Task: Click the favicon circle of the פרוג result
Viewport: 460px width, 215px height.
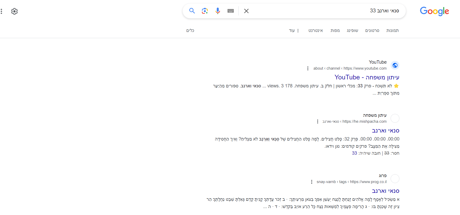Action: [395, 179]
